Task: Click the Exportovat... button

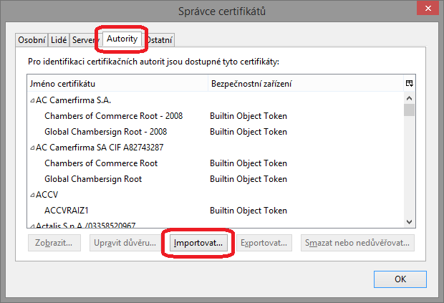Action: [264, 243]
